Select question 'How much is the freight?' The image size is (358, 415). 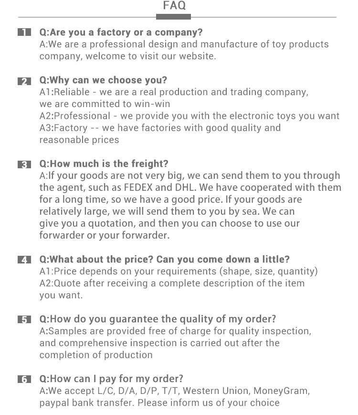pyautogui.click(x=104, y=164)
